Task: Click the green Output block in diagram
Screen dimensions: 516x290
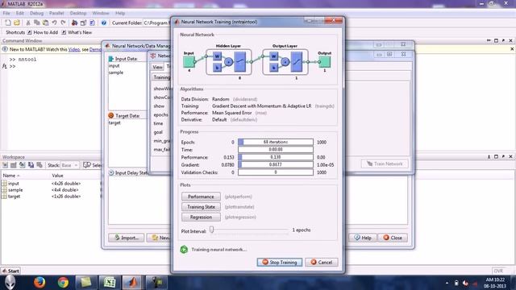Action: click(x=324, y=62)
